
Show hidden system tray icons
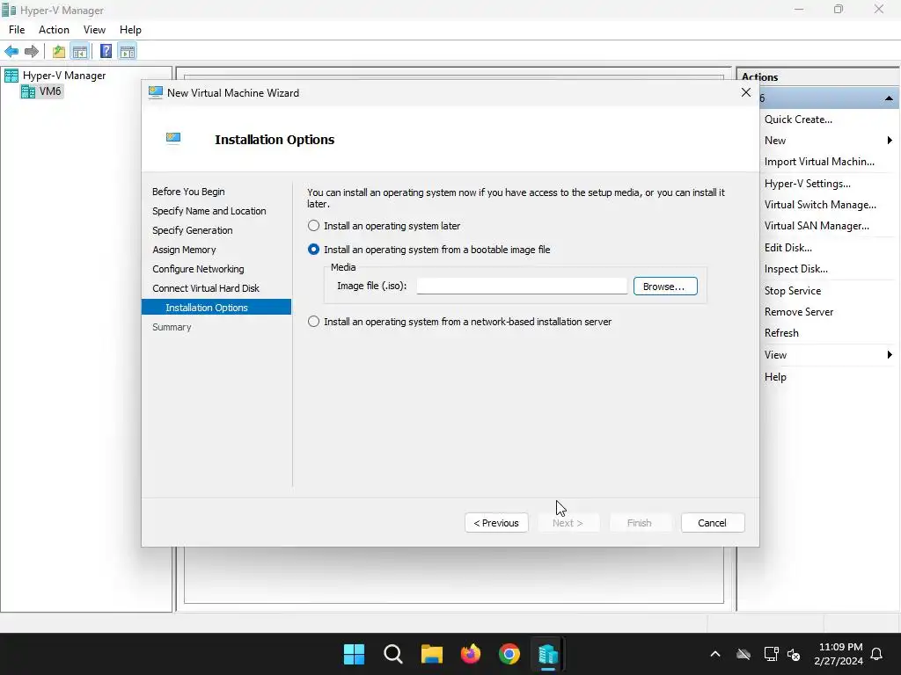pyautogui.click(x=715, y=654)
